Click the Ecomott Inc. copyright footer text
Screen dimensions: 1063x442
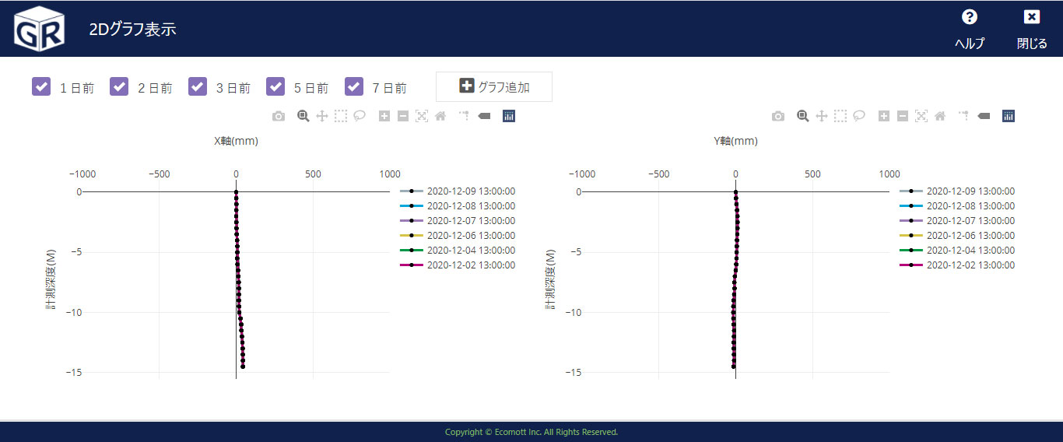(x=531, y=432)
